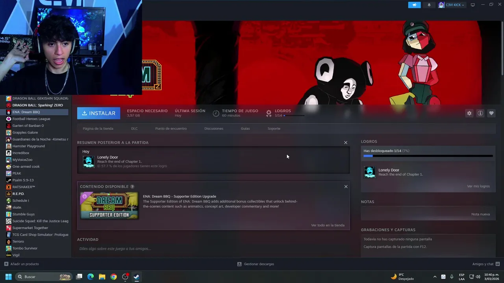Select R.E.P.O. in library

tap(37, 194)
